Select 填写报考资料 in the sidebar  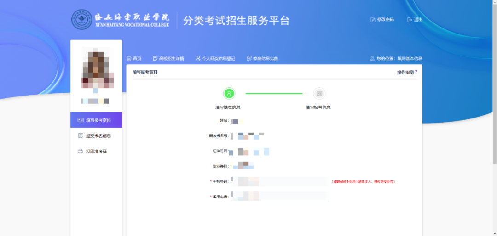[x=96, y=120]
